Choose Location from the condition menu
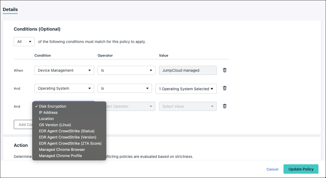 click(x=46, y=118)
